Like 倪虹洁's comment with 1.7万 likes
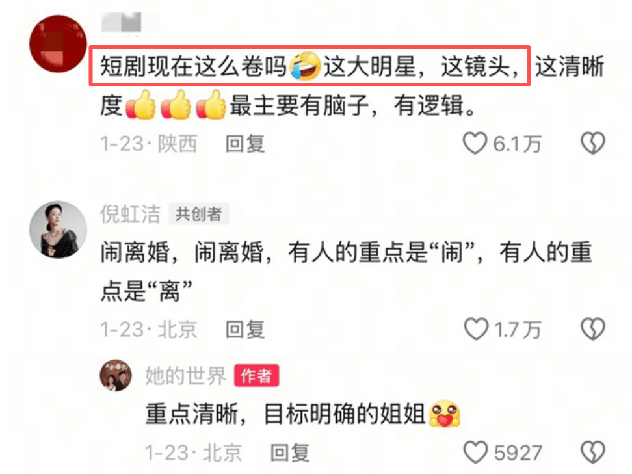632x474 pixels. [476, 329]
